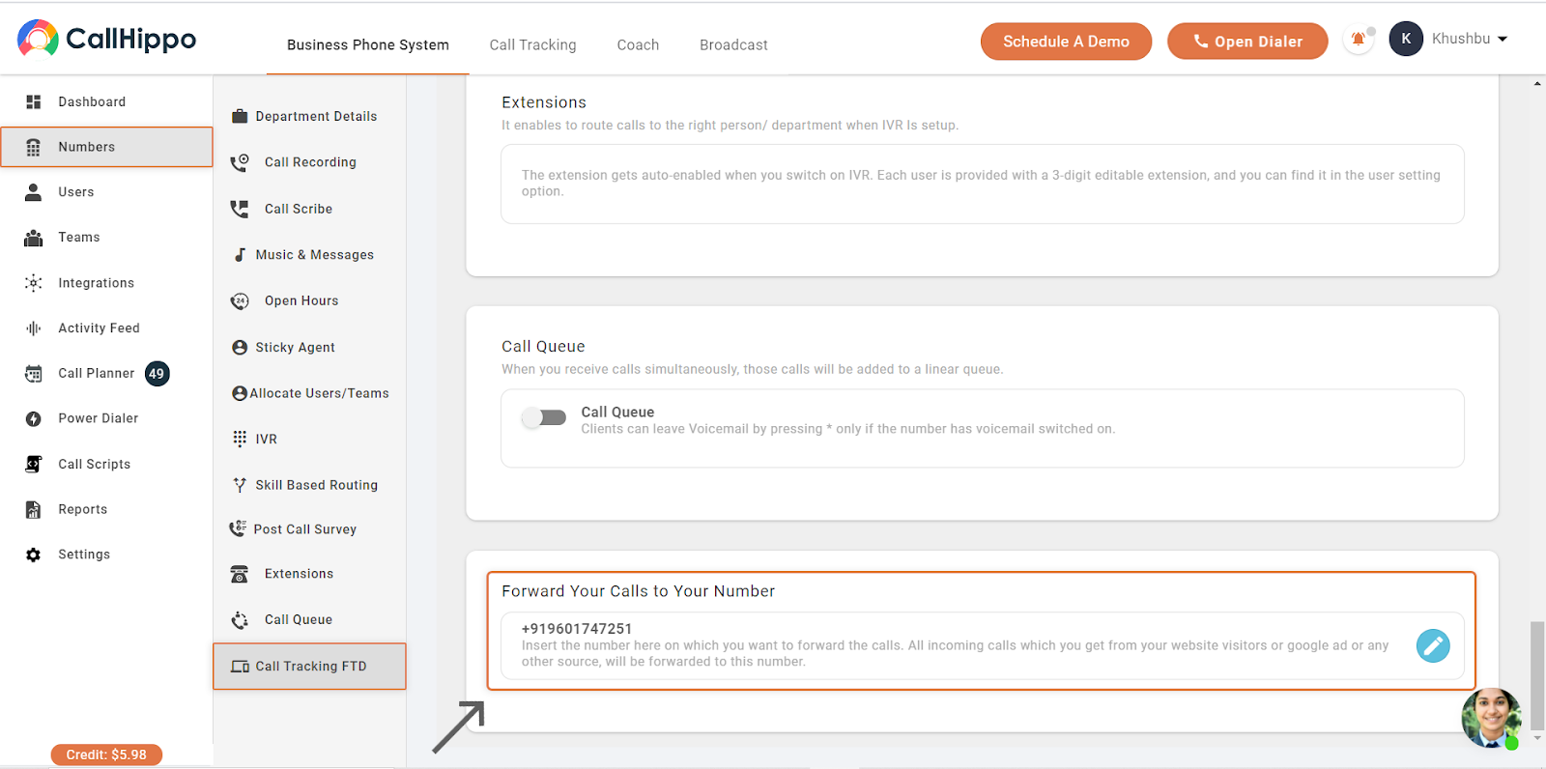1546x769 pixels.
Task: Click Open Dialer button
Action: coord(1247,42)
